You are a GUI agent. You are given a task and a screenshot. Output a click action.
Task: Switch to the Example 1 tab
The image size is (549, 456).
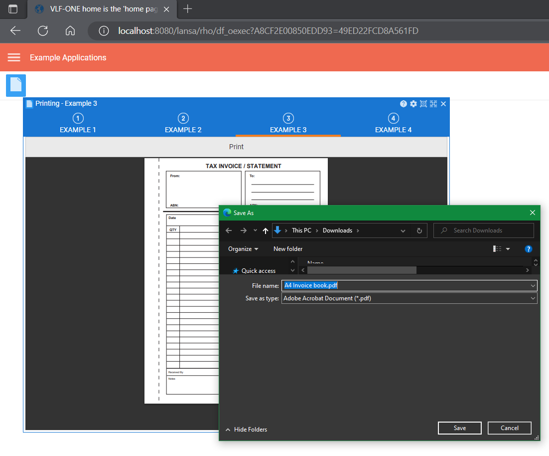coord(78,124)
